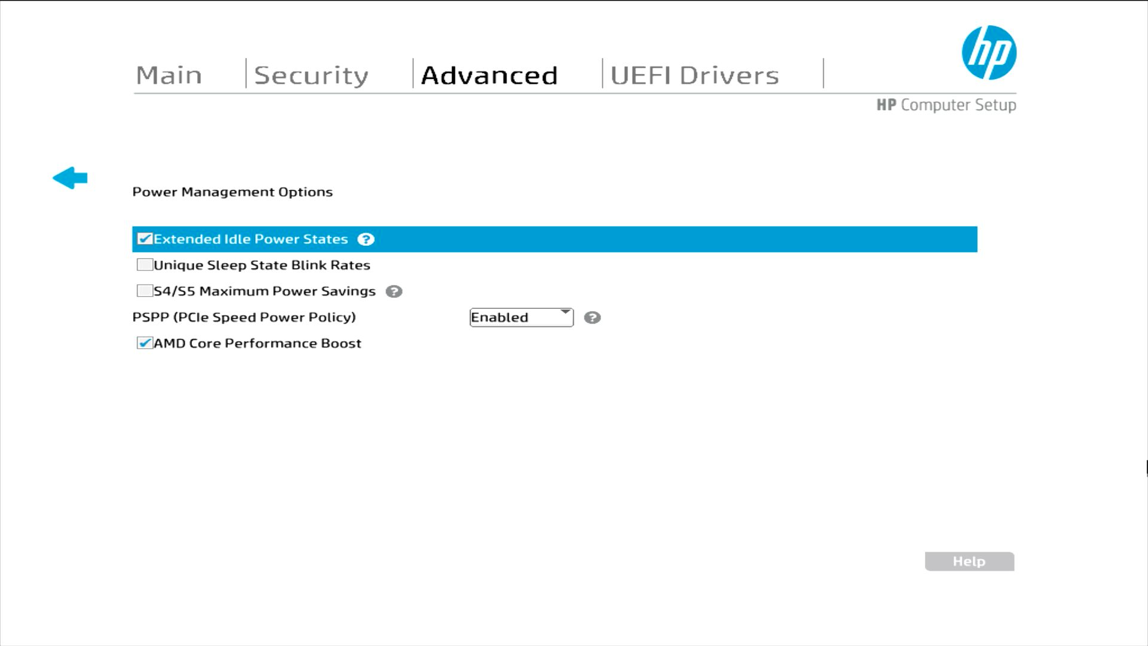This screenshot has width=1148, height=646.
Task: Open the Security tab
Action: [311, 75]
